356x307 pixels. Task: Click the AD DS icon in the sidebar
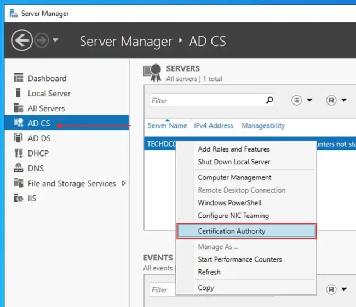19,138
